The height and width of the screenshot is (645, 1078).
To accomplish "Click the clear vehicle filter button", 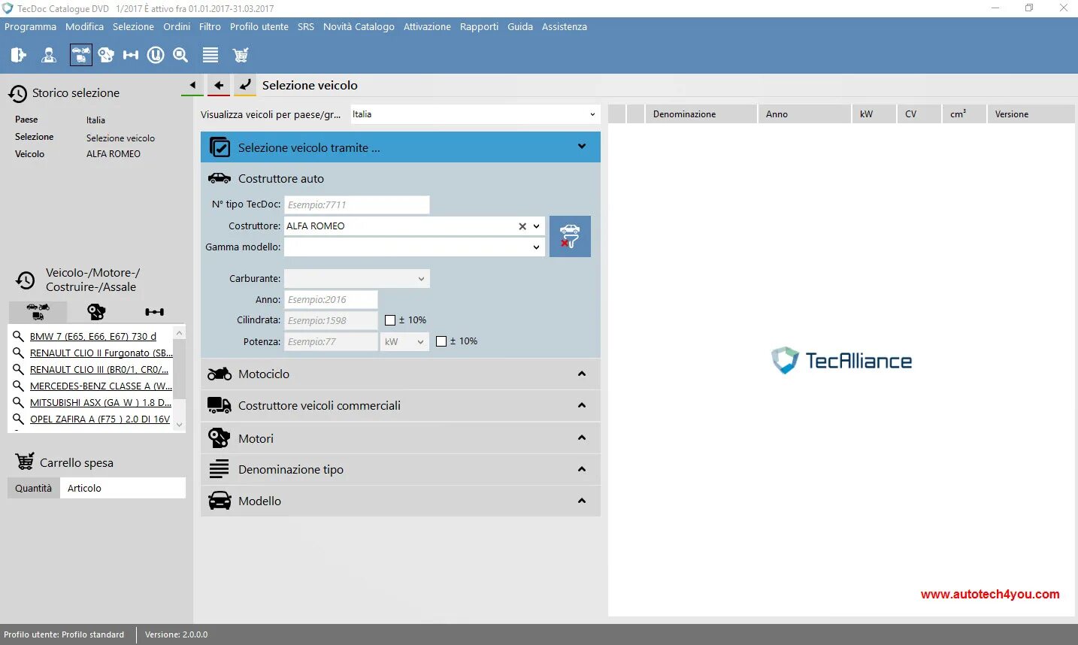I will (570, 236).
